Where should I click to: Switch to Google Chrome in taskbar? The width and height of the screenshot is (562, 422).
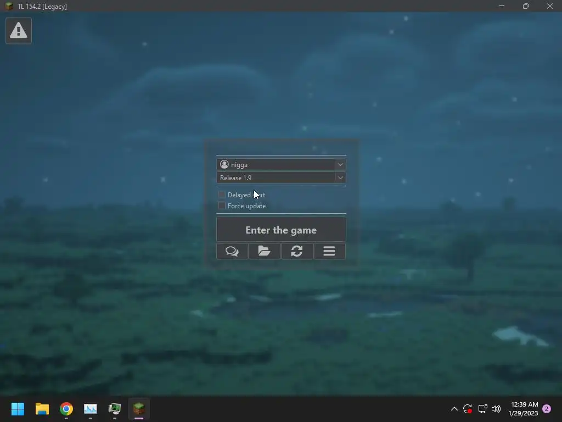click(66, 409)
